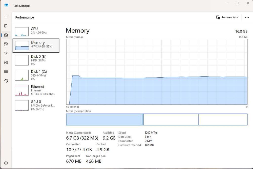Open the Details page icon

[6, 72]
